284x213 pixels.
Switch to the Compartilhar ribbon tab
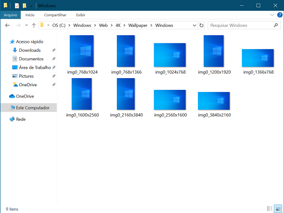[x=55, y=15]
